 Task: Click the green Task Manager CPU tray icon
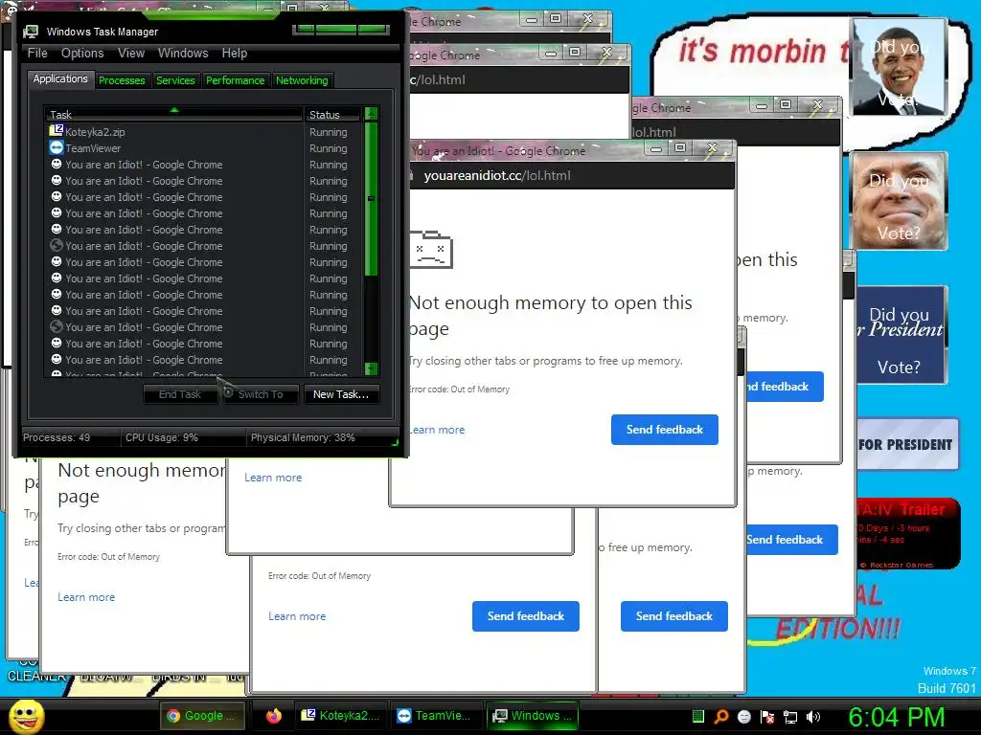(x=698, y=716)
